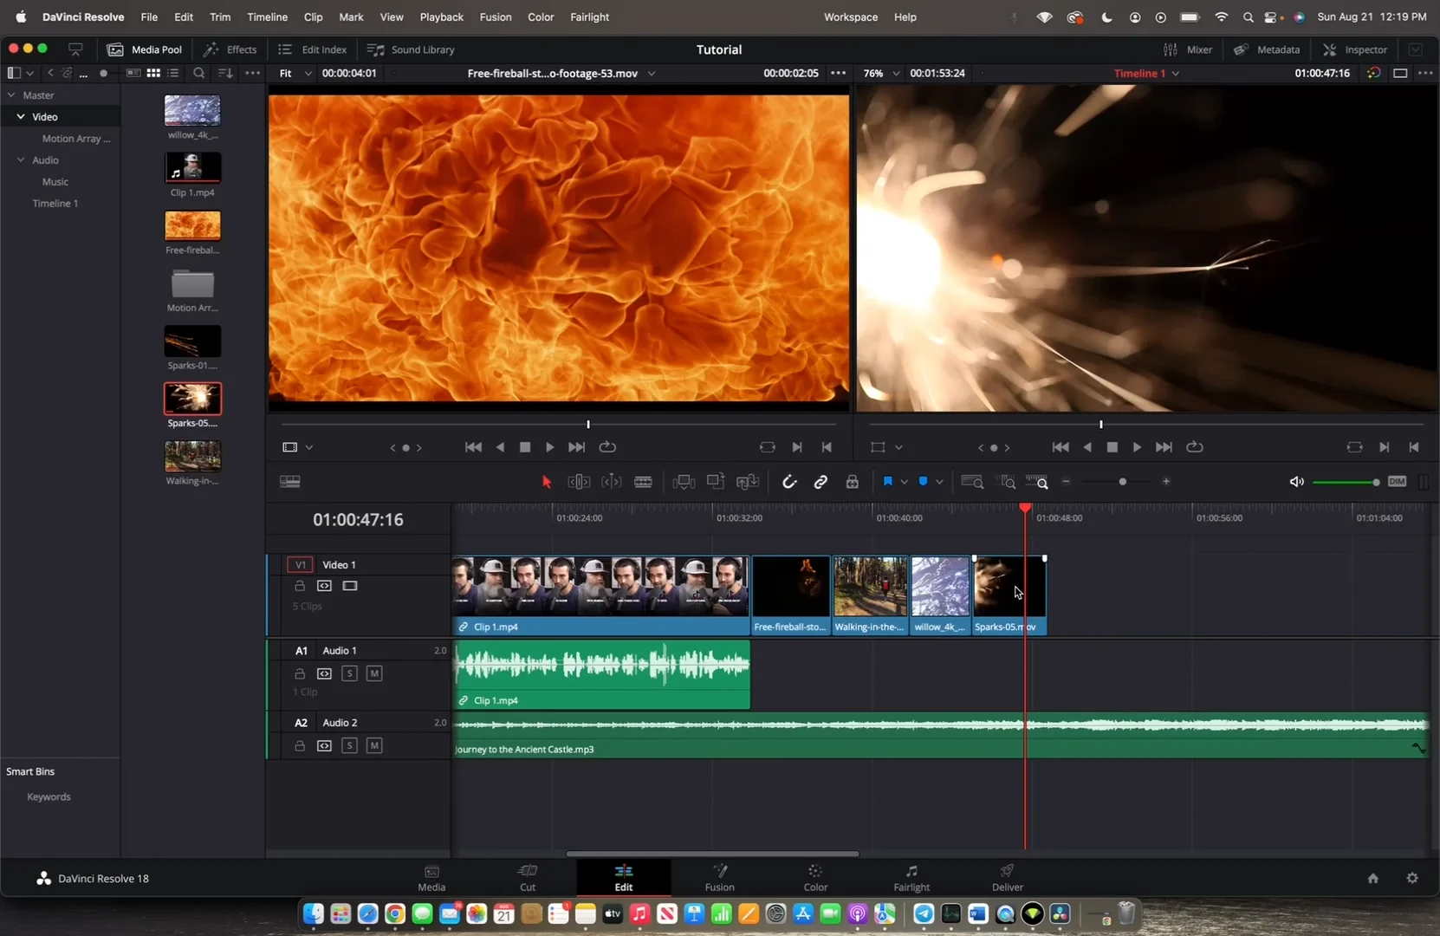Viewport: 1440px width, 936px height.
Task: Switch to the Color page
Action: coord(814,877)
